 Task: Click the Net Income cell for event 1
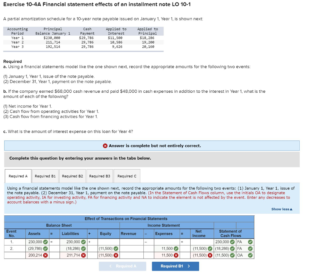202,242
